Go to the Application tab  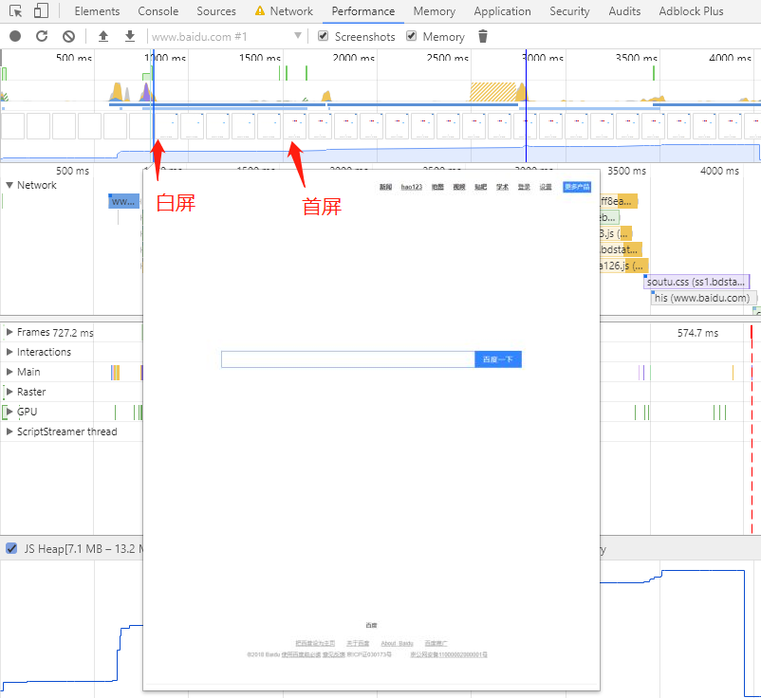[502, 11]
